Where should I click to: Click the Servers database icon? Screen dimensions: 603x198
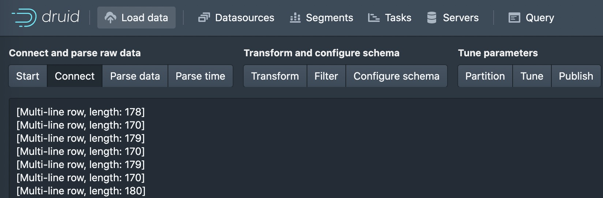tap(432, 18)
